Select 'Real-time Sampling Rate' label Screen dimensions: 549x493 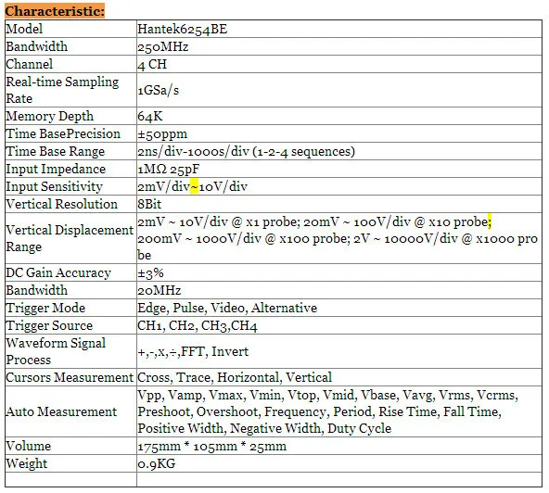pos(62,90)
